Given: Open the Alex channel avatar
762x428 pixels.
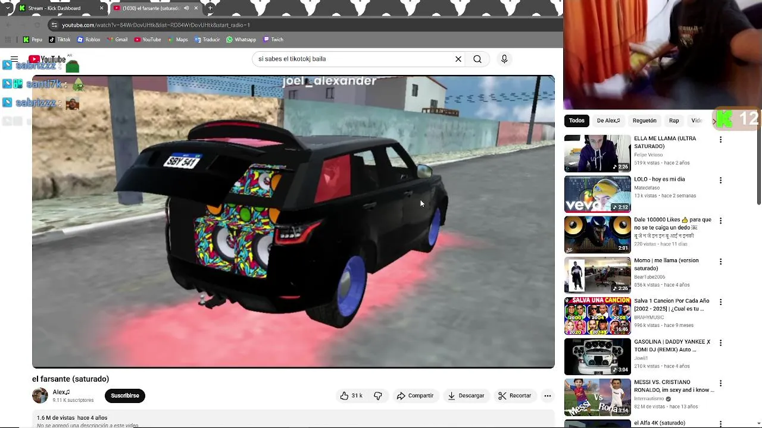Looking at the screenshot, I should coord(40,396).
